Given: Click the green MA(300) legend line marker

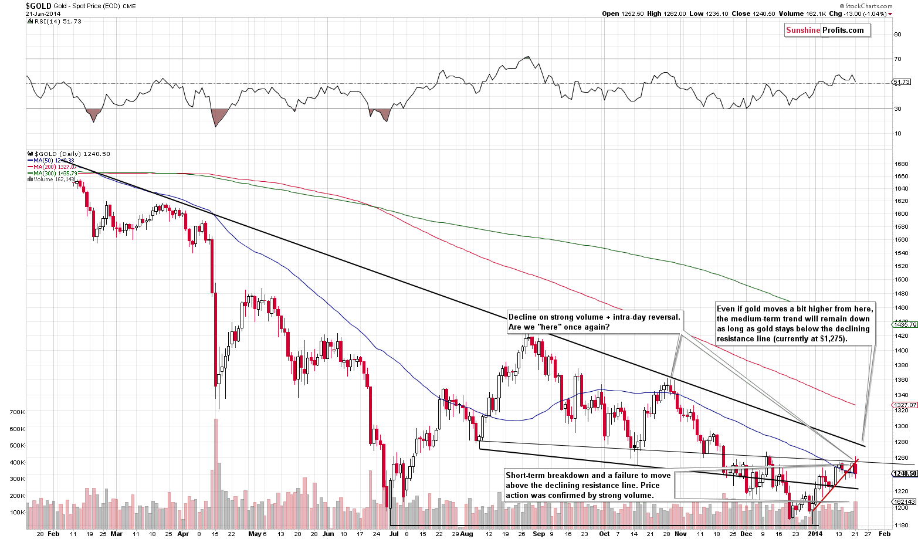Looking at the screenshot, I should 30,173.
